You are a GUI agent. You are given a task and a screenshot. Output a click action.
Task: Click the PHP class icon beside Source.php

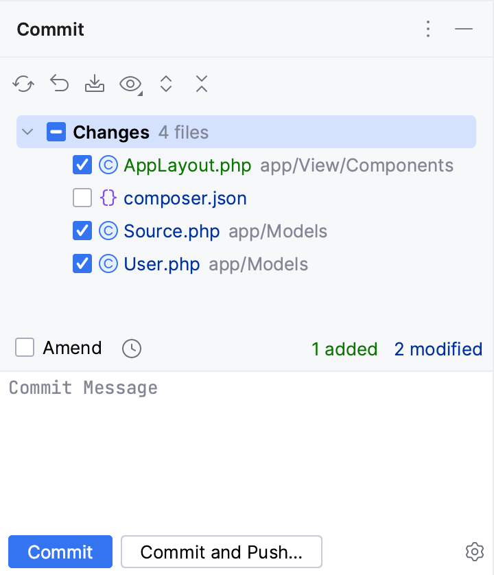point(109,231)
